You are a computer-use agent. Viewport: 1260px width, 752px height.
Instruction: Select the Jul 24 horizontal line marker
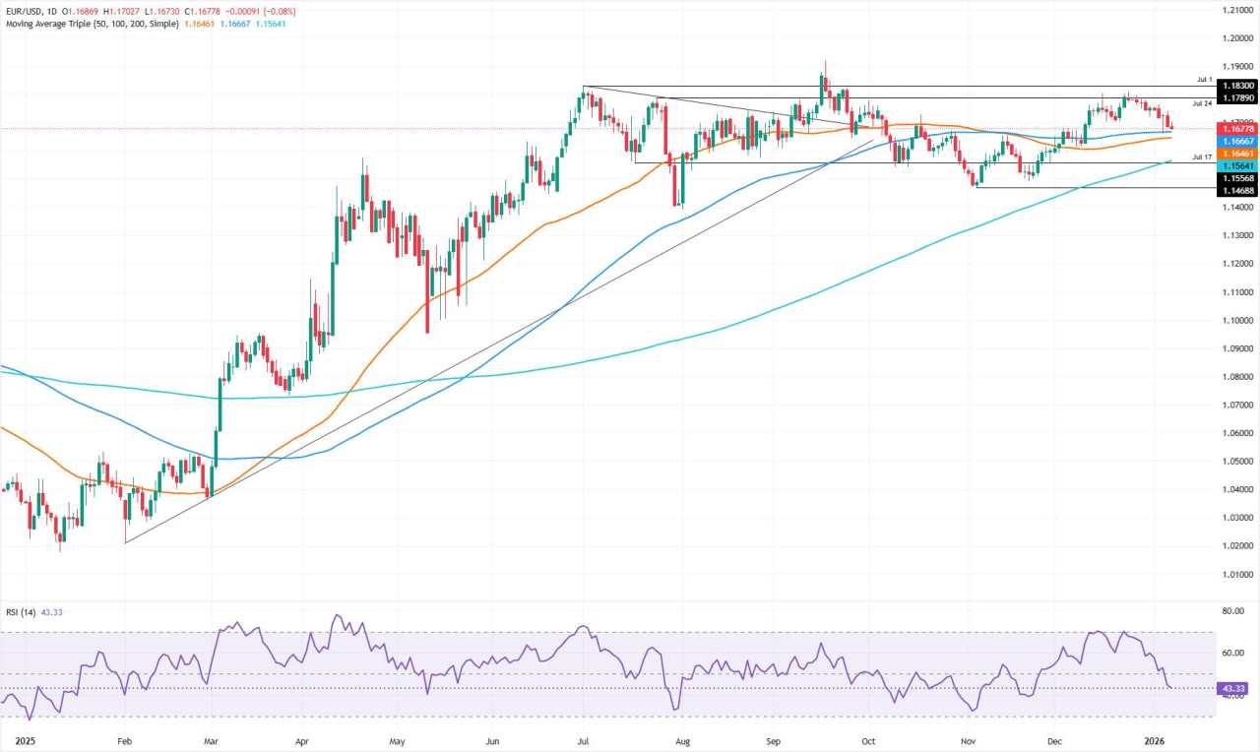pos(1203,102)
